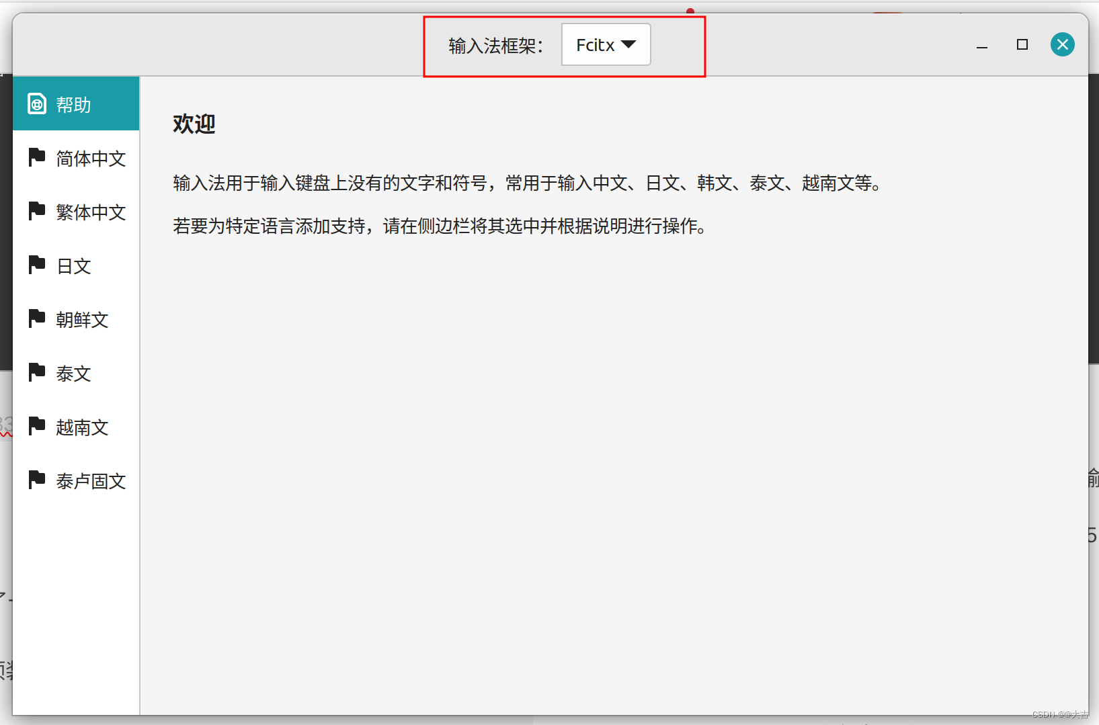Choose 泰文 from the sidebar

76,373
